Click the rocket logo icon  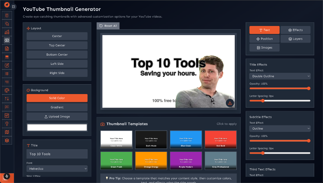(x=7, y=4)
